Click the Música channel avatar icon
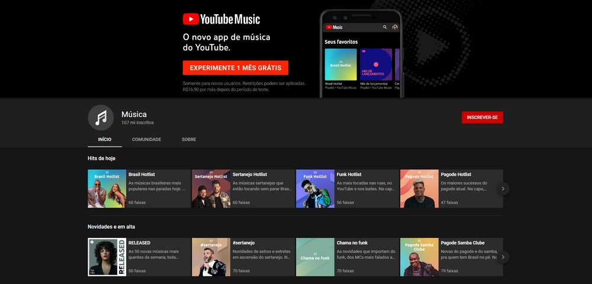592x284 pixels. [101, 118]
